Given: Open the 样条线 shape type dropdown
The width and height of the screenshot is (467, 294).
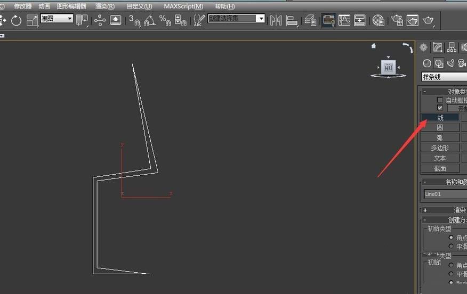Looking at the screenshot, I should (x=445, y=77).
